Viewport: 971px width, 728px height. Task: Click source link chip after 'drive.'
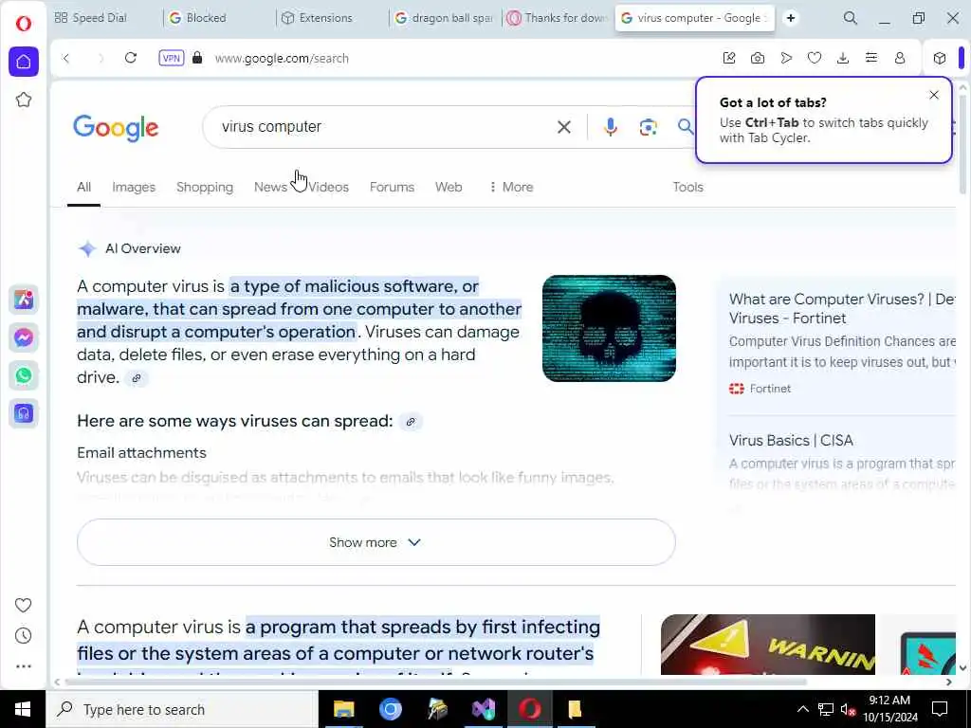coord(137,378)
